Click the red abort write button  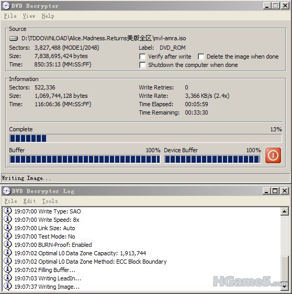pyautogui.click(x=273, y=155)
